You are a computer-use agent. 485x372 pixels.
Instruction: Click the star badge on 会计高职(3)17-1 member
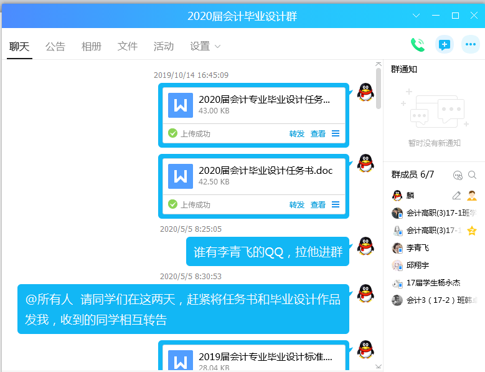tap(472, 231)
